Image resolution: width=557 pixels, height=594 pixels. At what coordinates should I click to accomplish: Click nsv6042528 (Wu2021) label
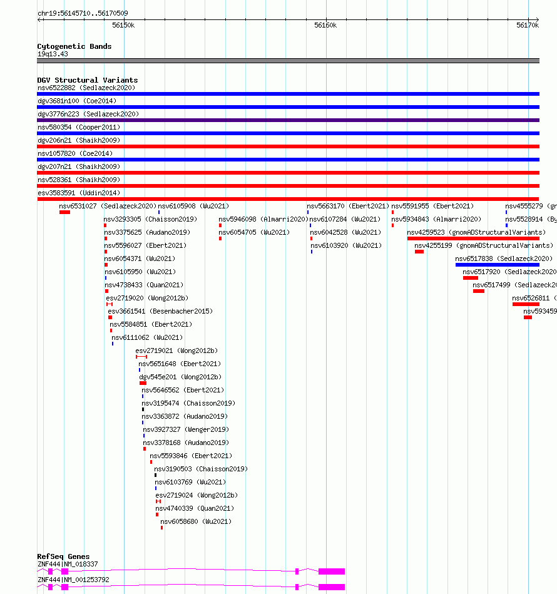(x=345, y=232)
